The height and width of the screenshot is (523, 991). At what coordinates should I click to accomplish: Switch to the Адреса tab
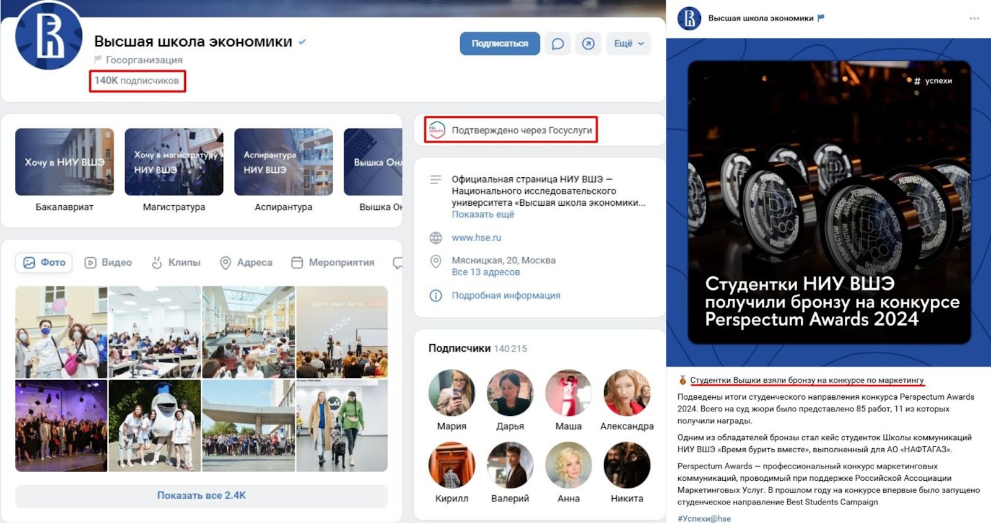click(x=247, y=263)
